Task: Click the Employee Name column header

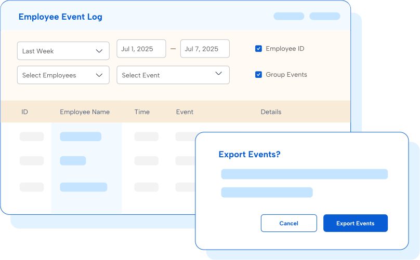Action: (x=85, y=112)
